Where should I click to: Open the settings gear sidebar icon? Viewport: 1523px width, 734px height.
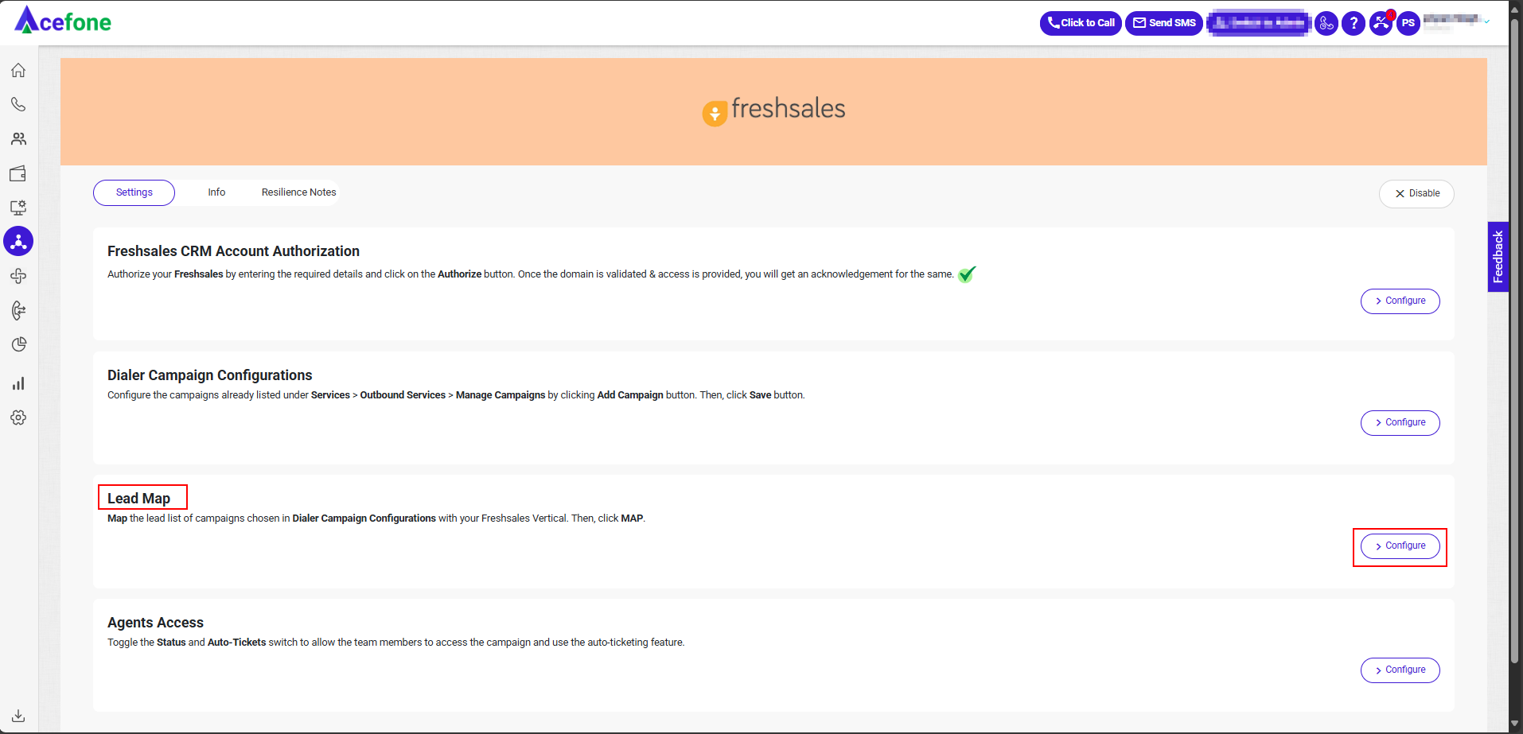pyautogui.click(x=18, y=417)
